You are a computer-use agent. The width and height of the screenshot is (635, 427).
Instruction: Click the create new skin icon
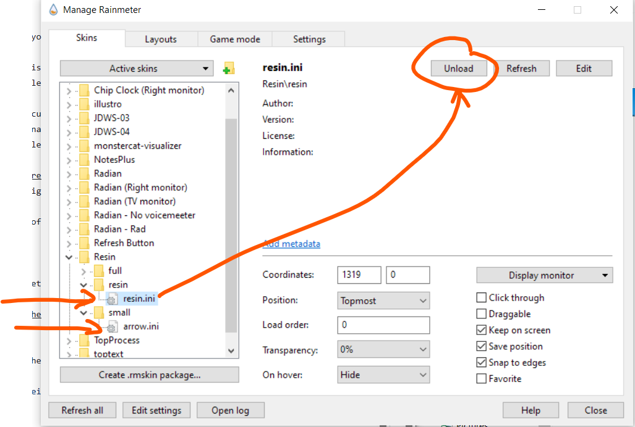click(229, 68)
